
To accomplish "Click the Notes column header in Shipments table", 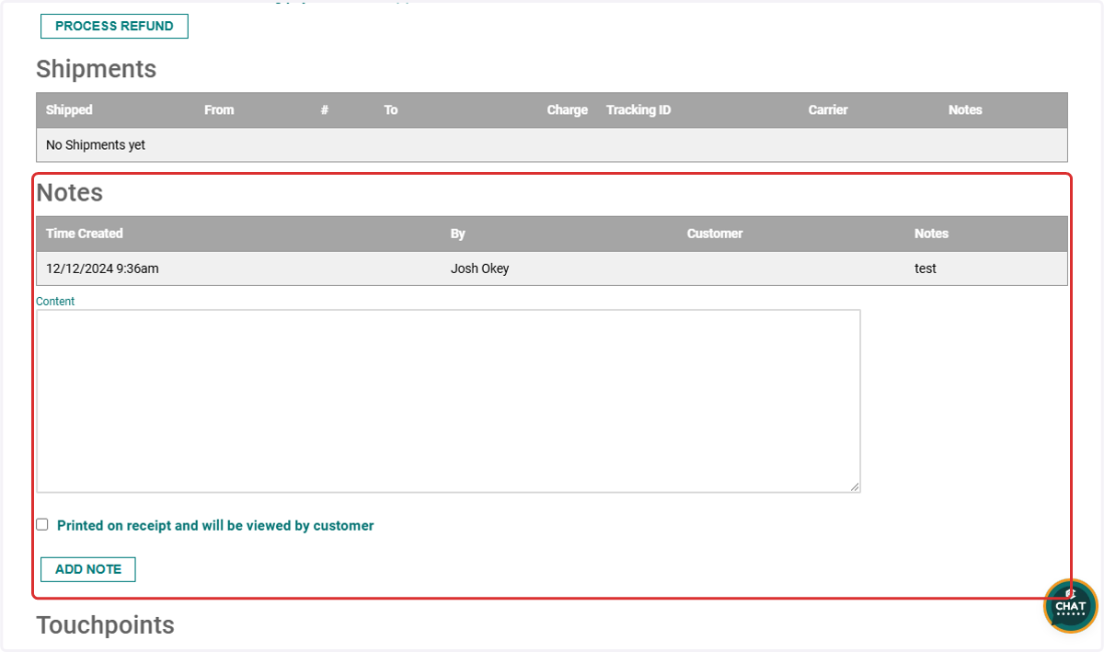I will 965,109.
